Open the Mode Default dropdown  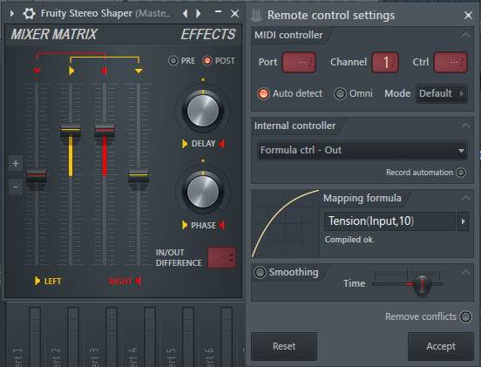pos(442,93)
